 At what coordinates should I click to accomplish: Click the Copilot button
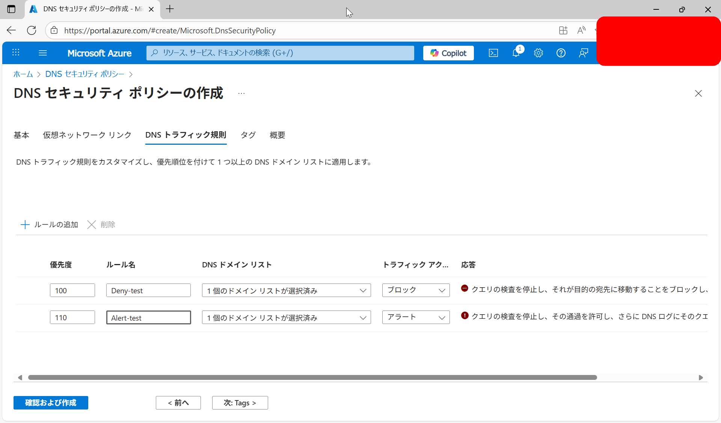(448, 53)
